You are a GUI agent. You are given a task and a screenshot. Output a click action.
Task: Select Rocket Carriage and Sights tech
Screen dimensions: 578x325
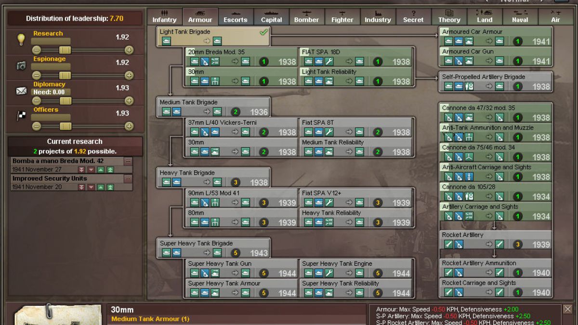[x=496, y=288]
